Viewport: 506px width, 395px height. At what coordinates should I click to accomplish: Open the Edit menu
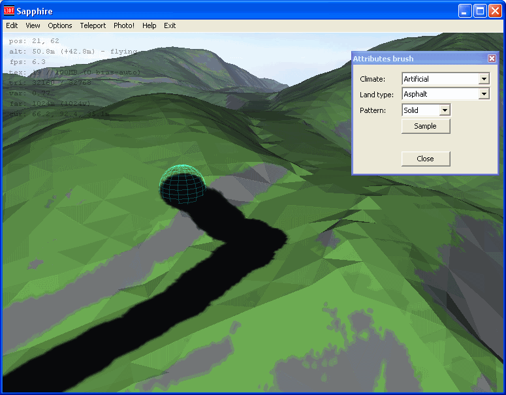pyautogui.click(x=12, y=25)
